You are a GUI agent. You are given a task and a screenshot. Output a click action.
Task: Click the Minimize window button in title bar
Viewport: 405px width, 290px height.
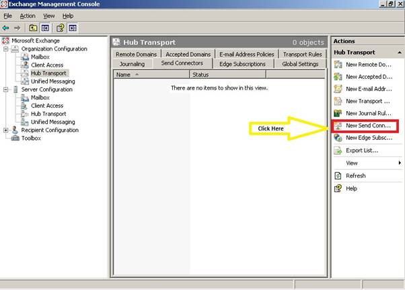pyautogui.click(x=383, y=4)
